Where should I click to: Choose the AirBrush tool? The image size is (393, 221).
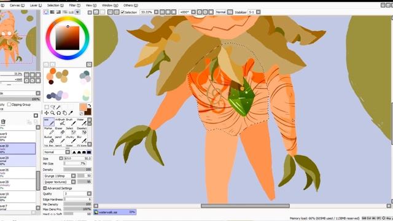pos(60,122)
